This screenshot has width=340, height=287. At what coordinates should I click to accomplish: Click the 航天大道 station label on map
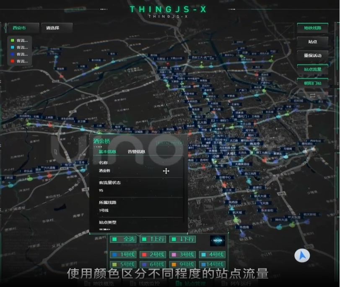[260, 196]
